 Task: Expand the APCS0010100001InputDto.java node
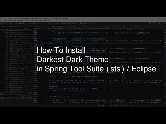point(6,36)
